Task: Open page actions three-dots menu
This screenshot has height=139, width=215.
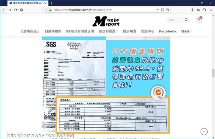Action: 157,10
